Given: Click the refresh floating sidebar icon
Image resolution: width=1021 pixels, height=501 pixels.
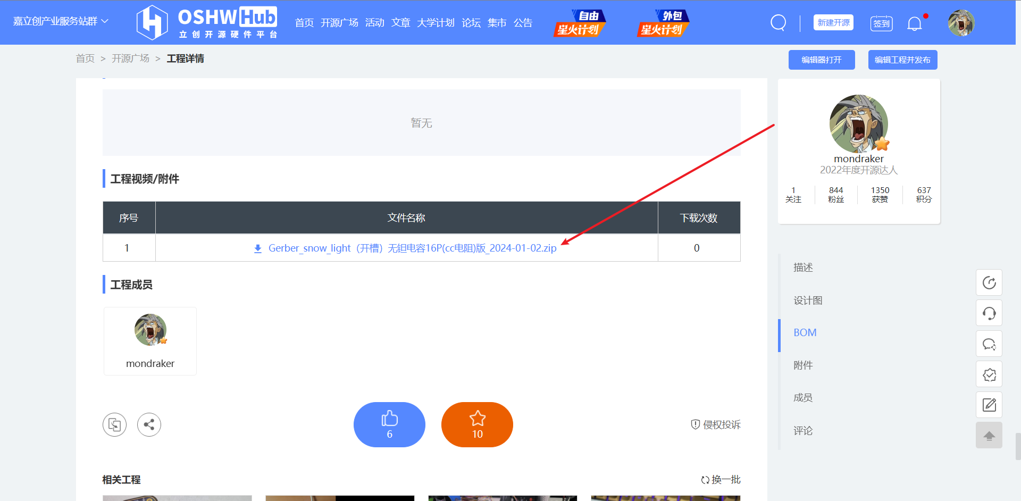Looking at the screenshot, I should point(989,282).
